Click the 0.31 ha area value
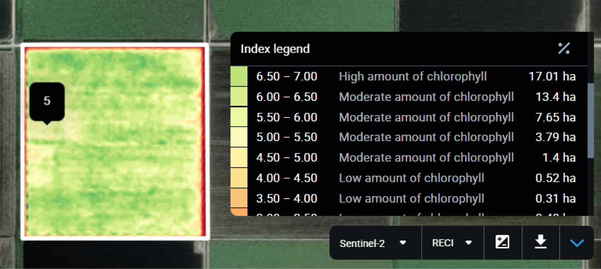The width and height of the screenshot is (601, 269). [x=555, y=198]
